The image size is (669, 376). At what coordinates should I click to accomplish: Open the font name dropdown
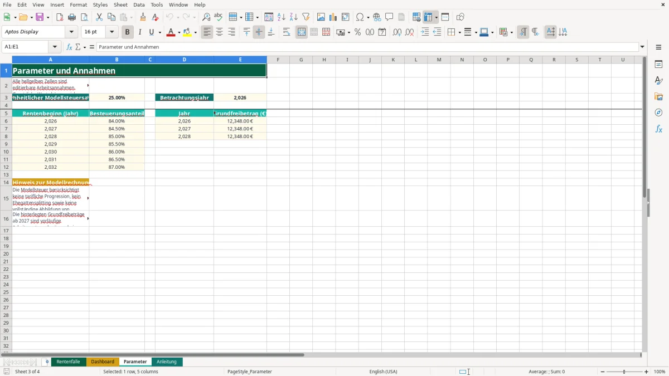click(71, 32)
